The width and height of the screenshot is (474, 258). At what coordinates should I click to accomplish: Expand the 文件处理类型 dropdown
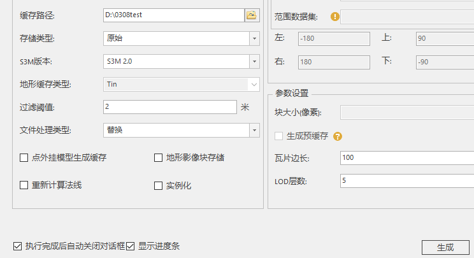pos(254,130)
